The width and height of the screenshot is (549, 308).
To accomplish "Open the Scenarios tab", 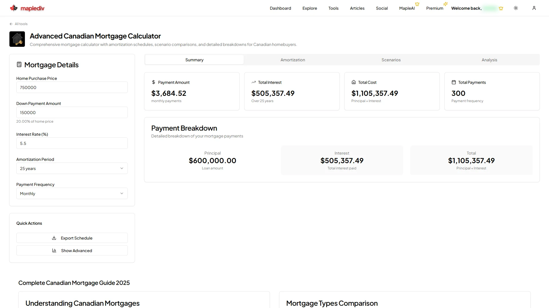I will pos(391,60).
